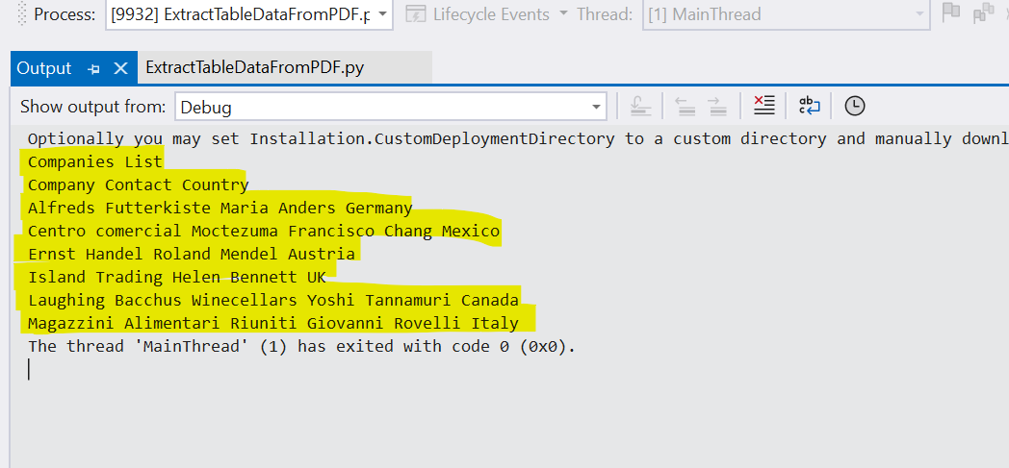This screenshot has width=1009, height=468.
Task: Click the 'Ernst Handel Roland Mendel Austria' line
Action: [192, 255]
